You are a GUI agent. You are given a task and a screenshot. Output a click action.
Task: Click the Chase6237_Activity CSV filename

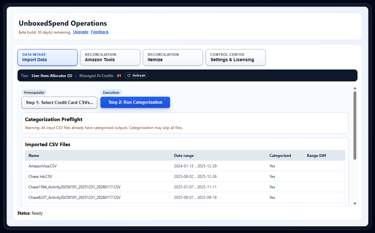tap(74, 197)
